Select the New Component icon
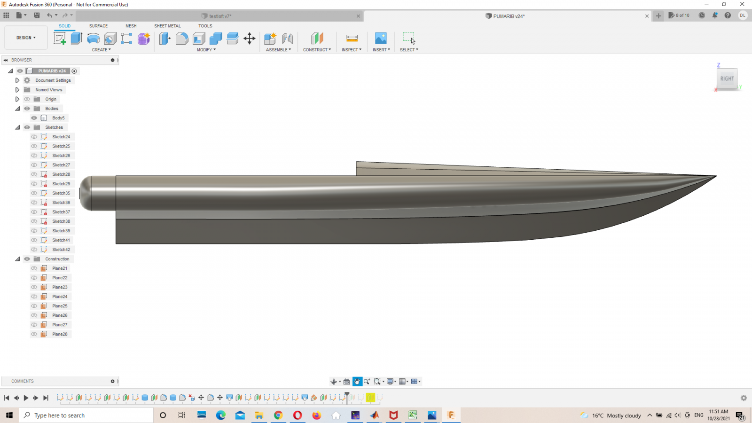 pos(270,39)
